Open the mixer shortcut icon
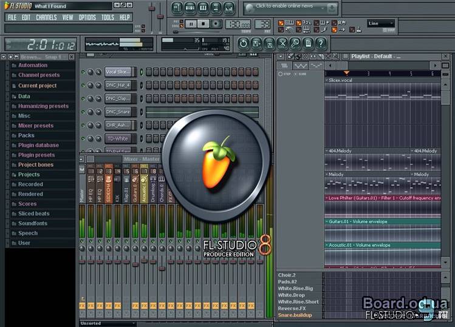This screenshot has height=327, width=455. tap(229, 8)
